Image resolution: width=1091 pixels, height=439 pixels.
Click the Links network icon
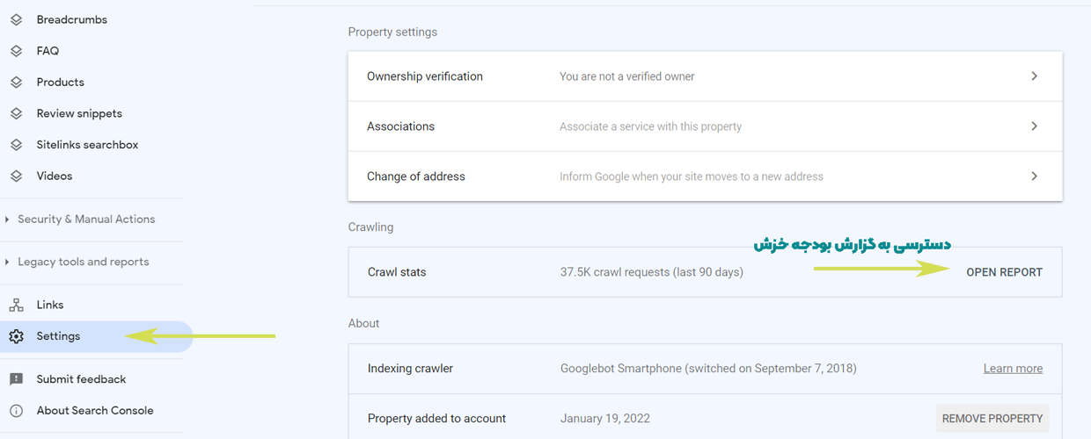[x=16, y=305]
